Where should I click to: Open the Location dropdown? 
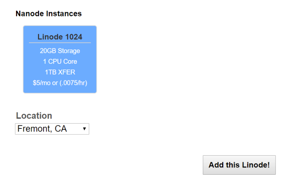pos(52,129)
